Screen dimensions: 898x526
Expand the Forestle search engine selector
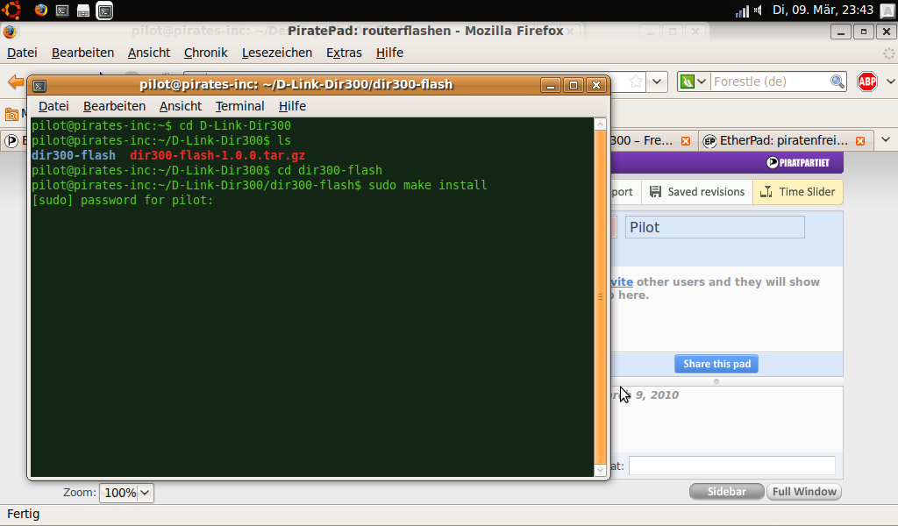pyautogui.click(x=690, y=82)
